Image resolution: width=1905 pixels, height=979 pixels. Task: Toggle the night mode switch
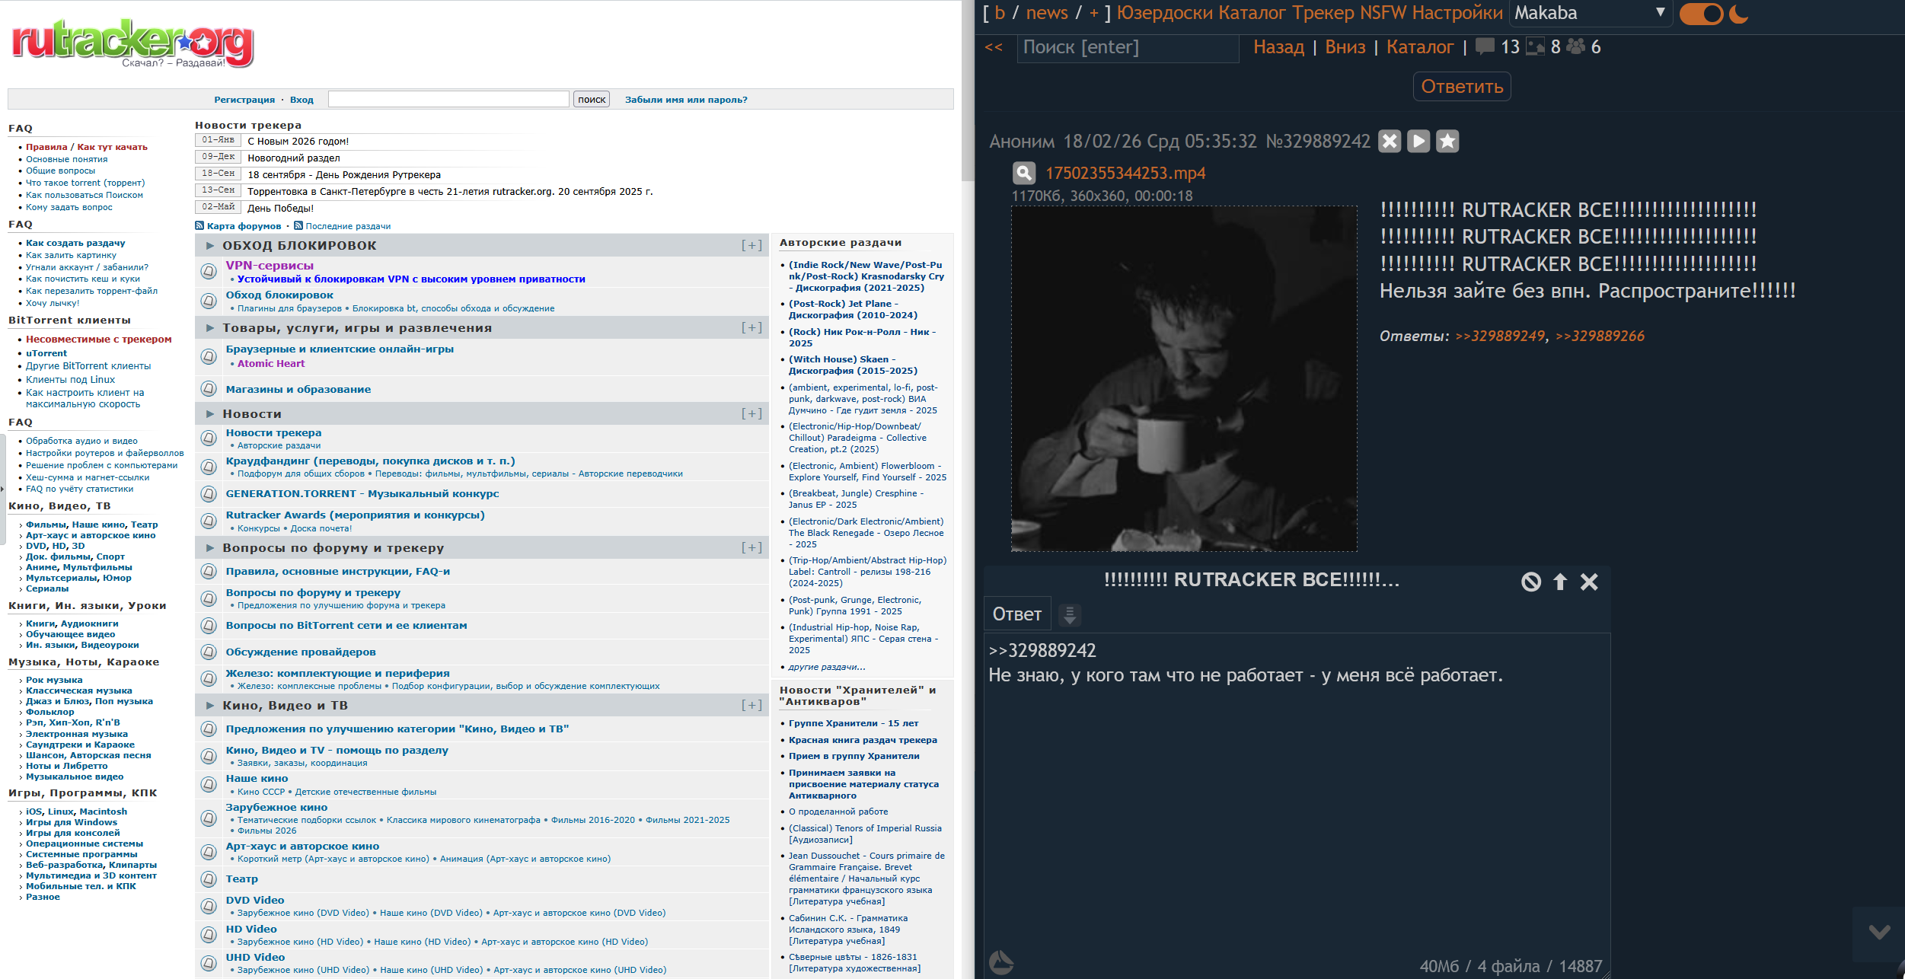pyautogui.click(x=1701, y=14)
